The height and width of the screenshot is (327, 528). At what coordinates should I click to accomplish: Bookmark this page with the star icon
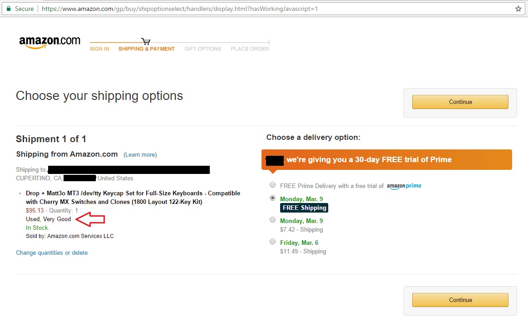(518, 9)
